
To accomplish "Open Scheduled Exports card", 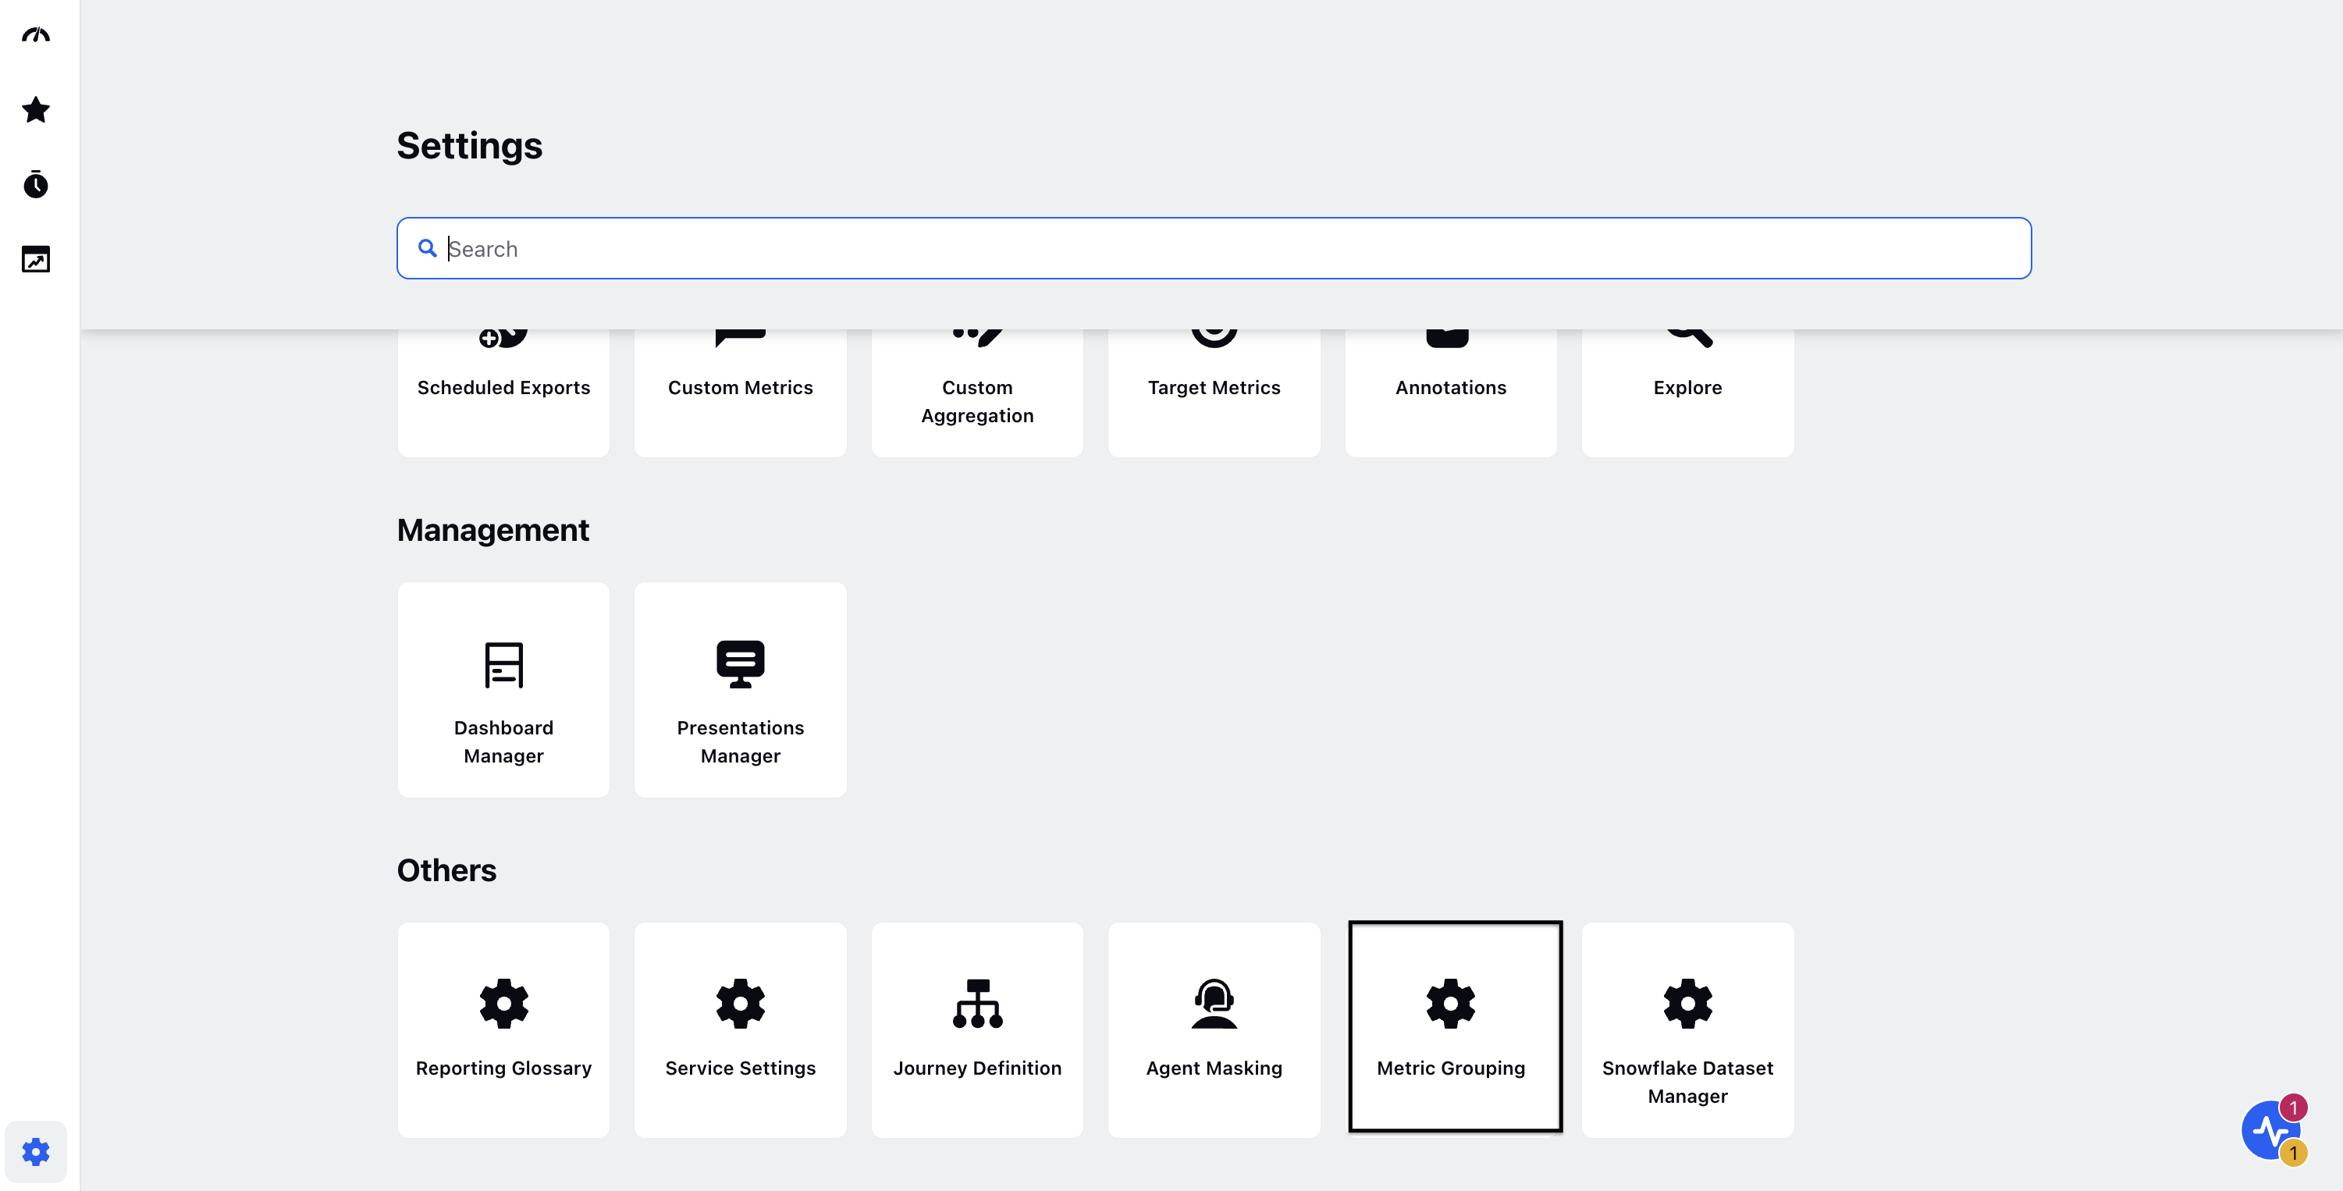I will point(503,393).
